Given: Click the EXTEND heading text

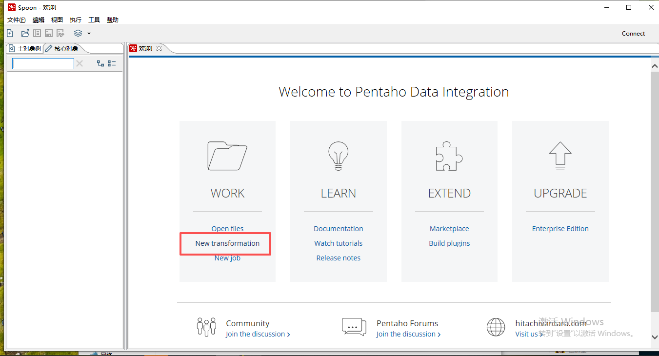Looking at the screenshot, I should [449, 193].
